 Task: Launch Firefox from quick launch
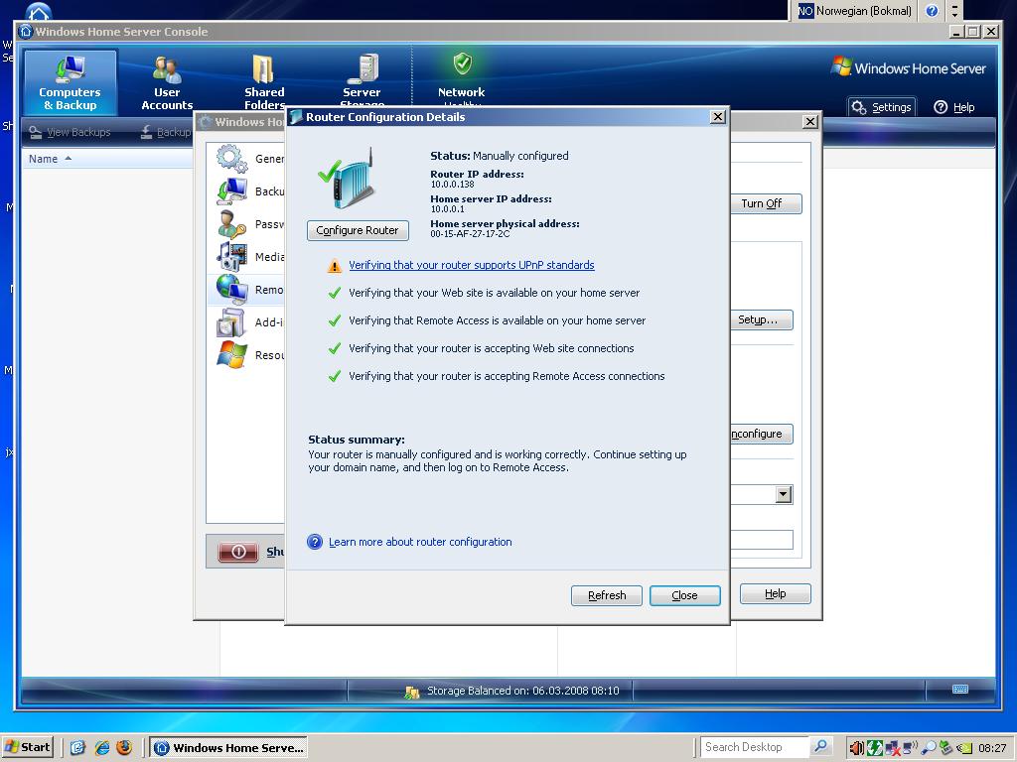point(124,747)
